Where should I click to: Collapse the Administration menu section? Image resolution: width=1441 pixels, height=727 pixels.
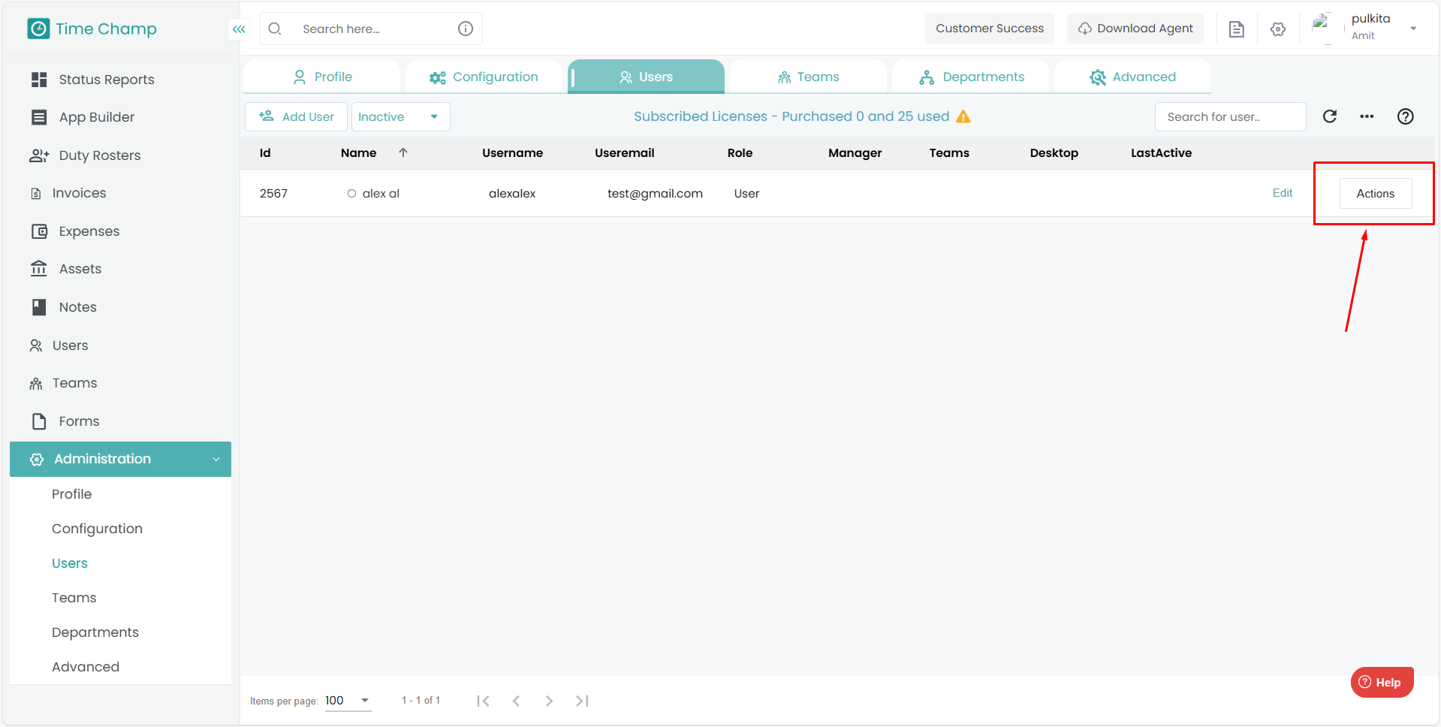(x=120, y=459)
